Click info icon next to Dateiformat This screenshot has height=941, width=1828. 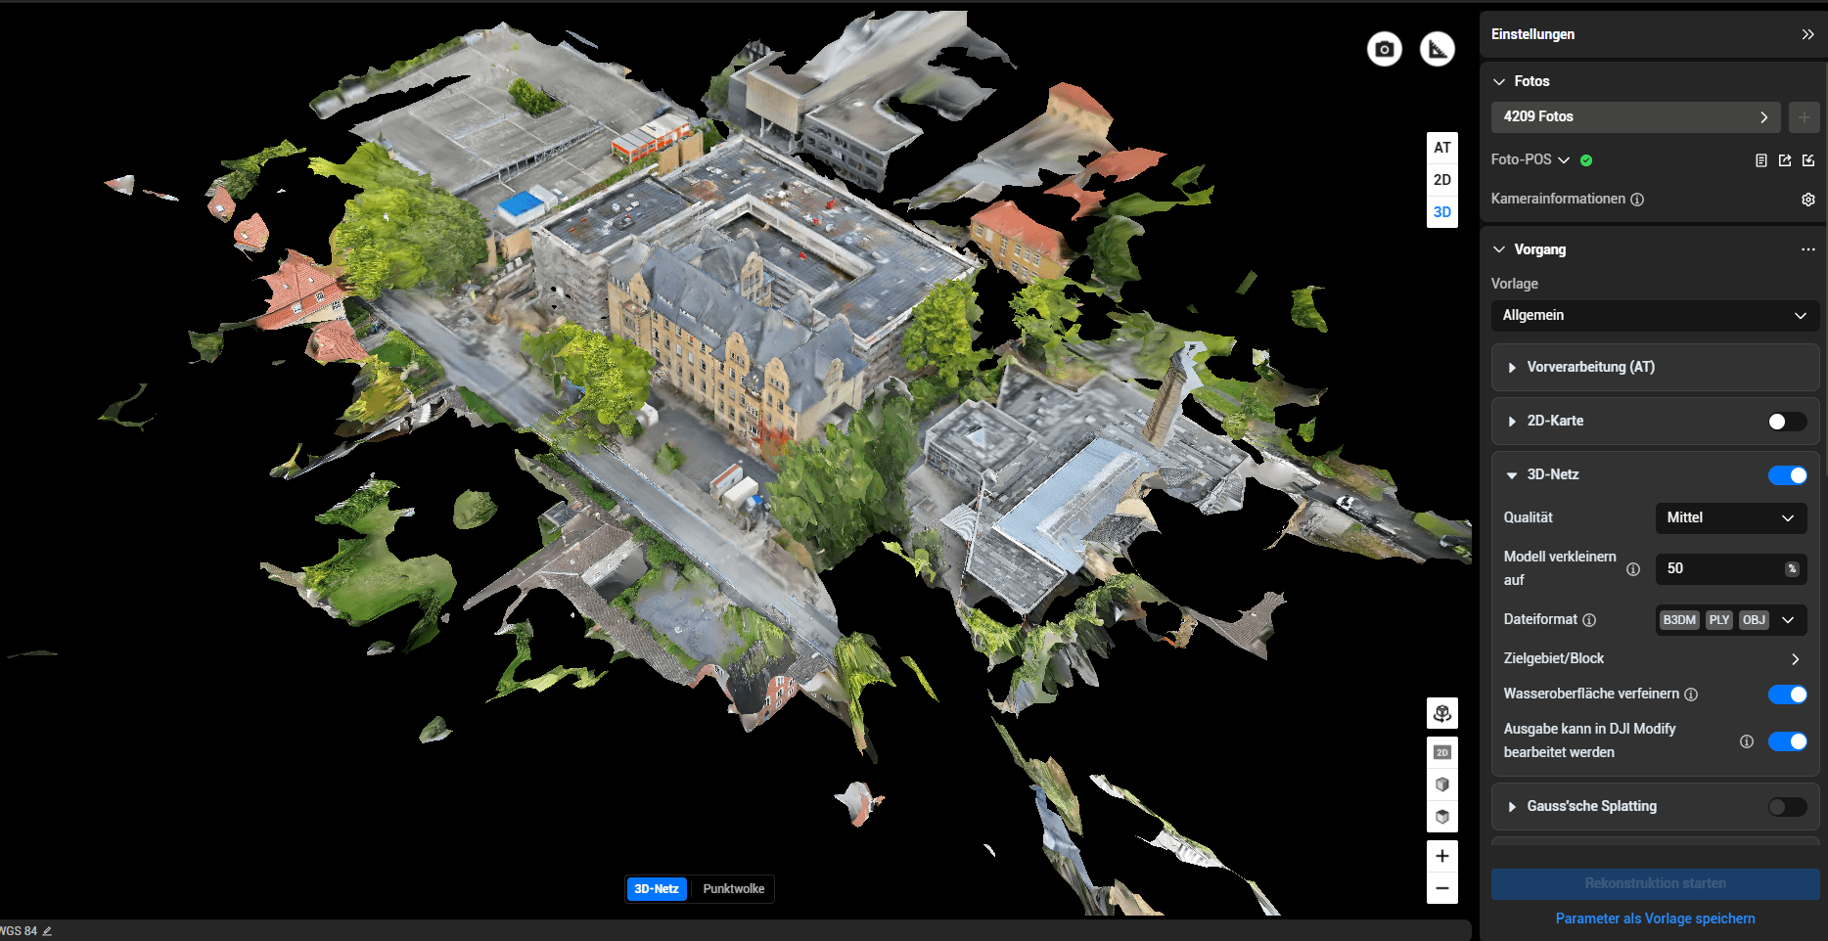point(1589,620)
